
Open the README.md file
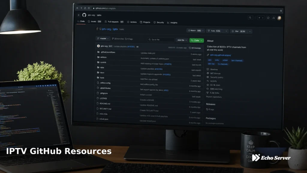105,104
